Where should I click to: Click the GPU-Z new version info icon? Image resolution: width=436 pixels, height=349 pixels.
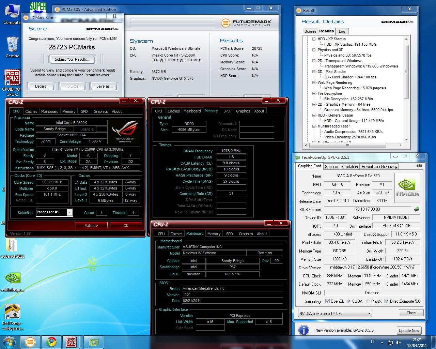(303, 330)
